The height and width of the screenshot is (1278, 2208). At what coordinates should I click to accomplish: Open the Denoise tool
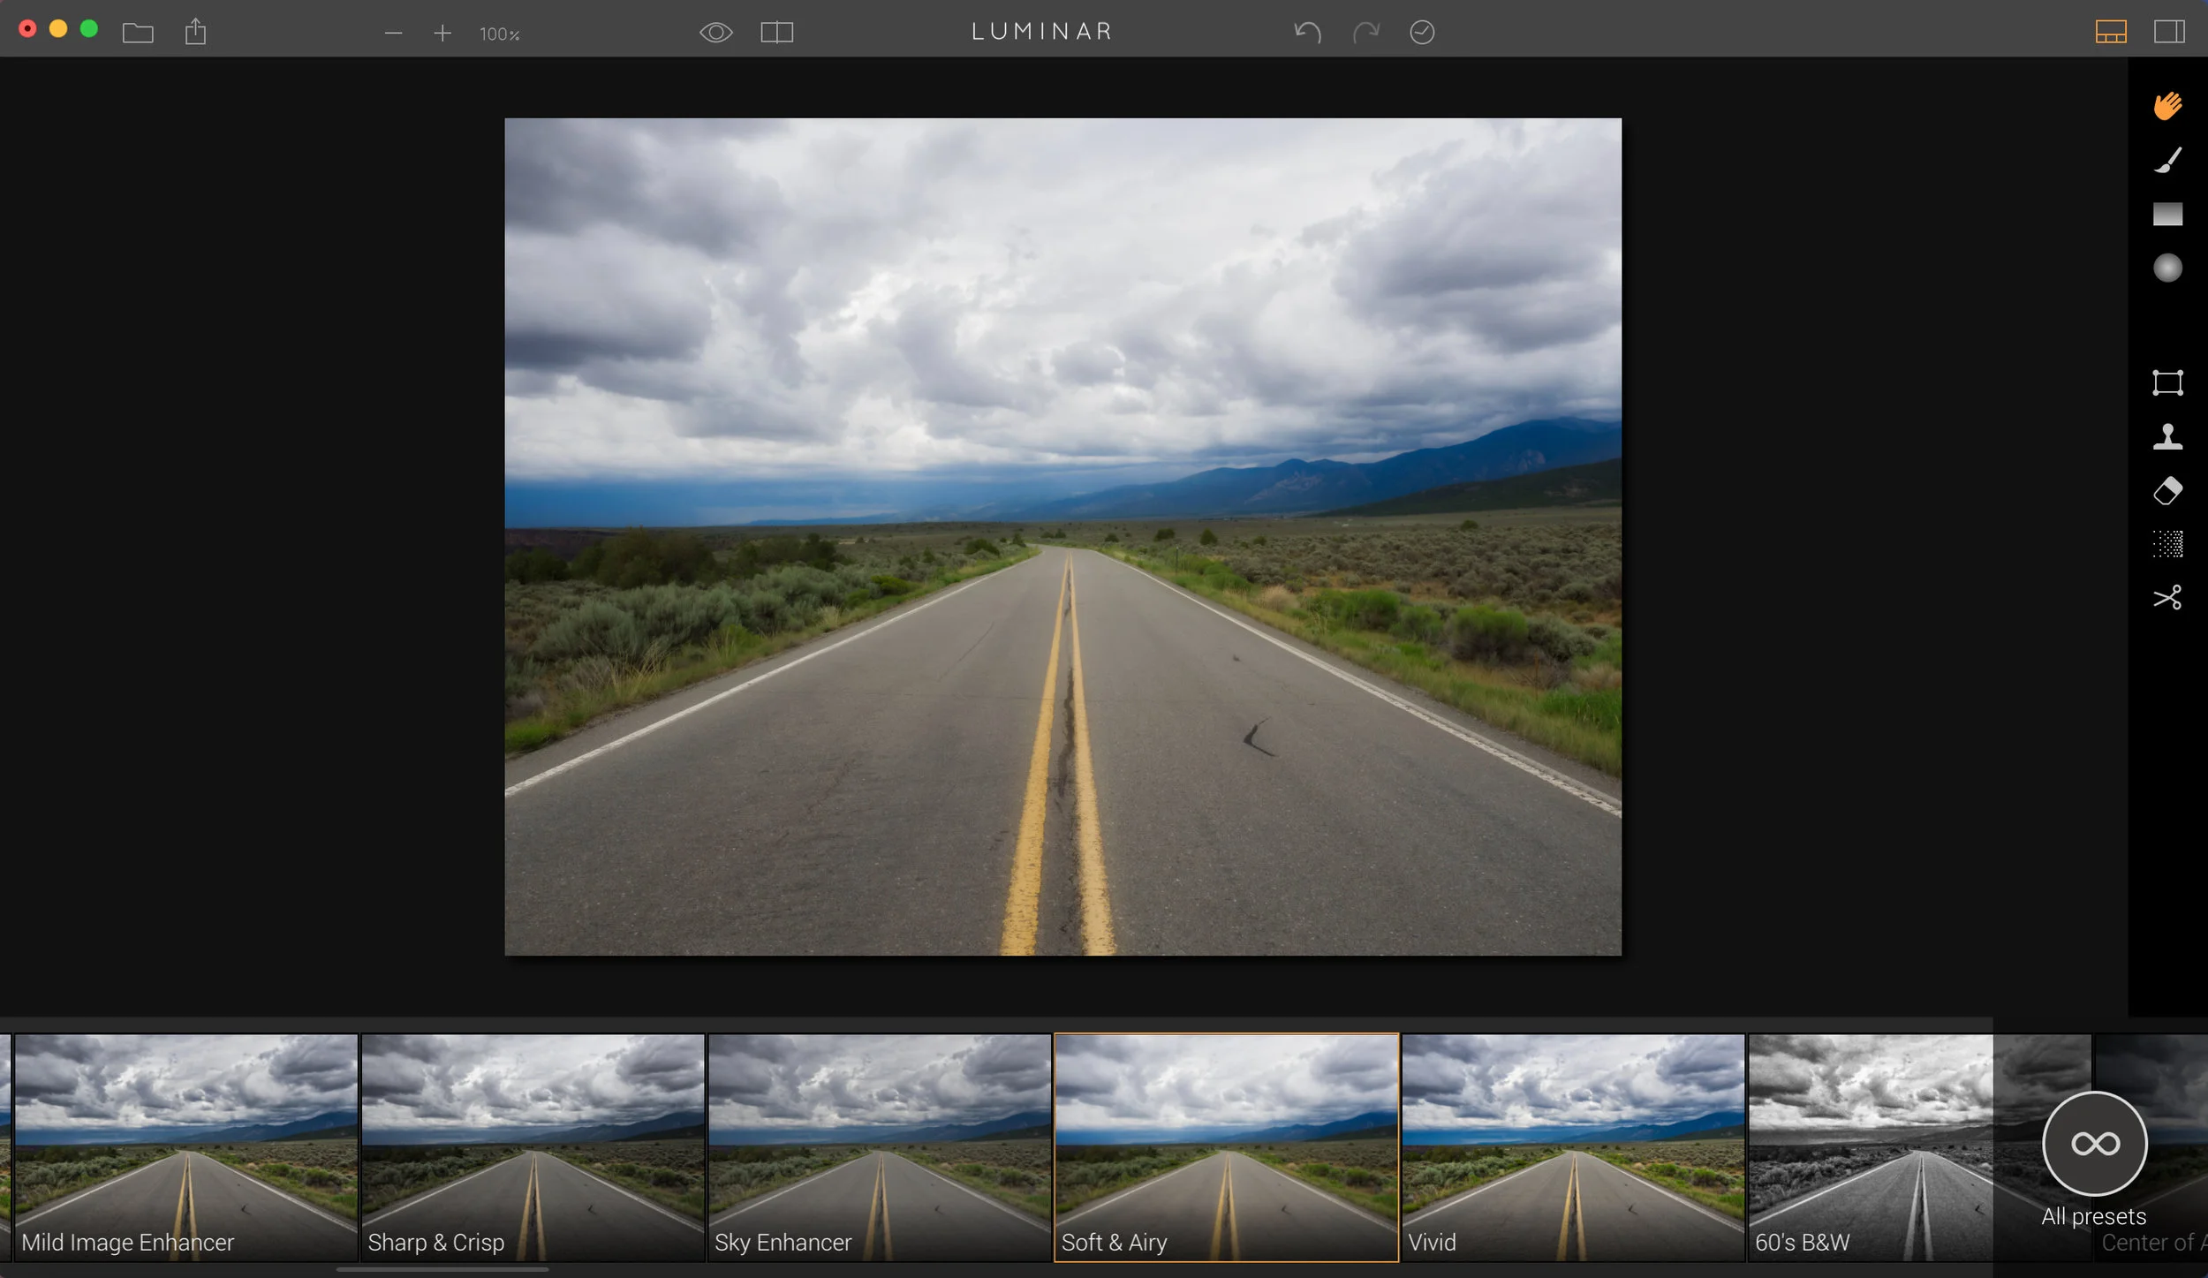2167,544
